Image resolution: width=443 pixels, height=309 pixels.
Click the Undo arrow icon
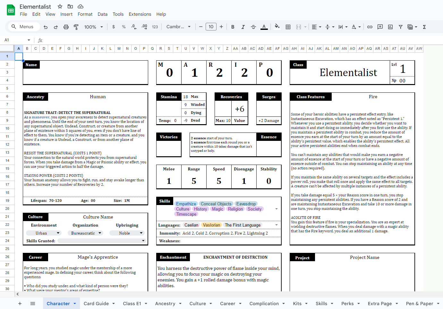[46, 27]
